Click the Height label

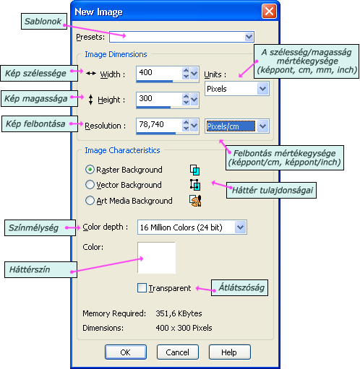tap(111, 100)
